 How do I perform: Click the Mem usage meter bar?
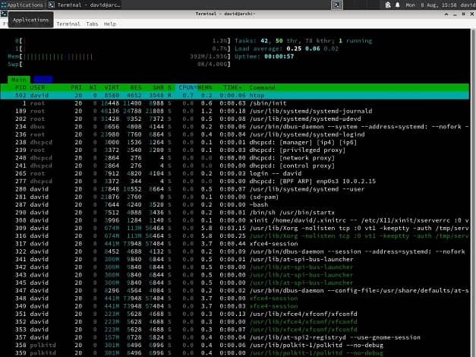click(119, 56)
